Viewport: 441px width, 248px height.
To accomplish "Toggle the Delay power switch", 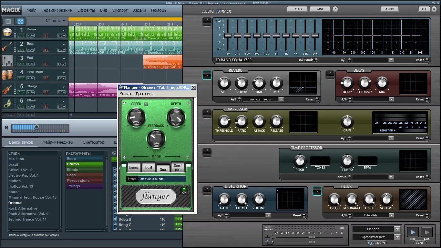I will [x=330, y=75].
